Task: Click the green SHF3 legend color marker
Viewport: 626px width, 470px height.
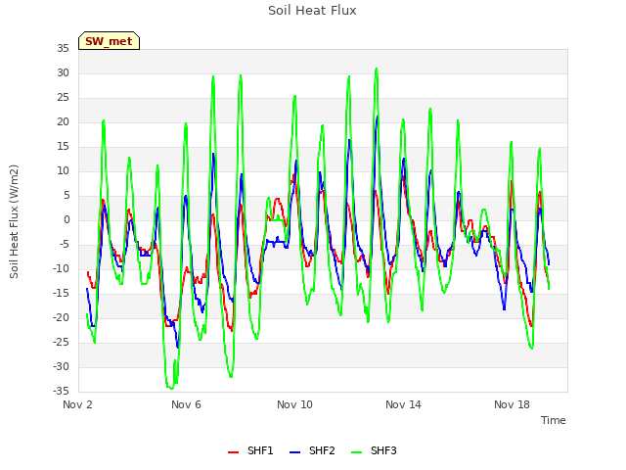Action: [x=356, y=452]
